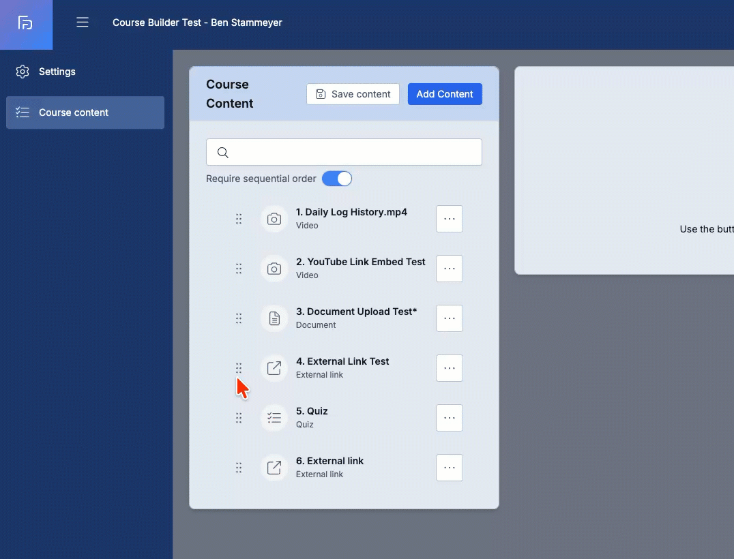Open Settings in the sidebar
734x559 pixels.
coord(85,72)
